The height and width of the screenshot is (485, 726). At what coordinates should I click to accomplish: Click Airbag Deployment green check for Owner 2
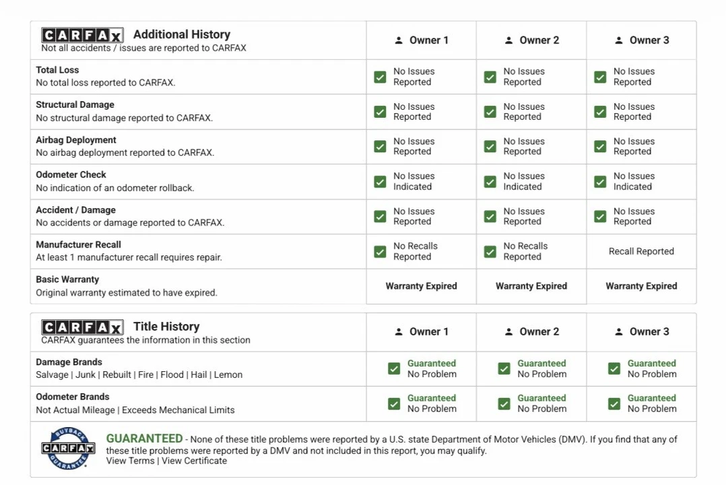pyautogui.click(x=490, y=146)
